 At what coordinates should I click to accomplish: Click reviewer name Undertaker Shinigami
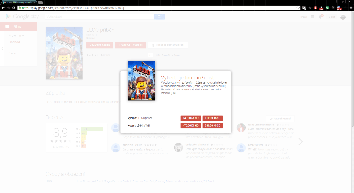click(197, 145)
